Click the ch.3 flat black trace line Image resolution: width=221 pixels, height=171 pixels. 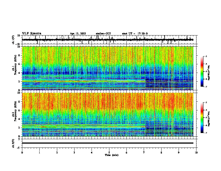[x=107, y=143]
